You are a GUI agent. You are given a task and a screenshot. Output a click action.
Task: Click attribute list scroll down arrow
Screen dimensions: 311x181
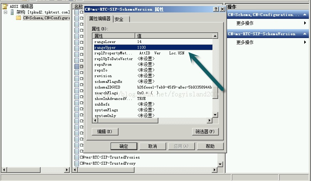tap(215, 115)
